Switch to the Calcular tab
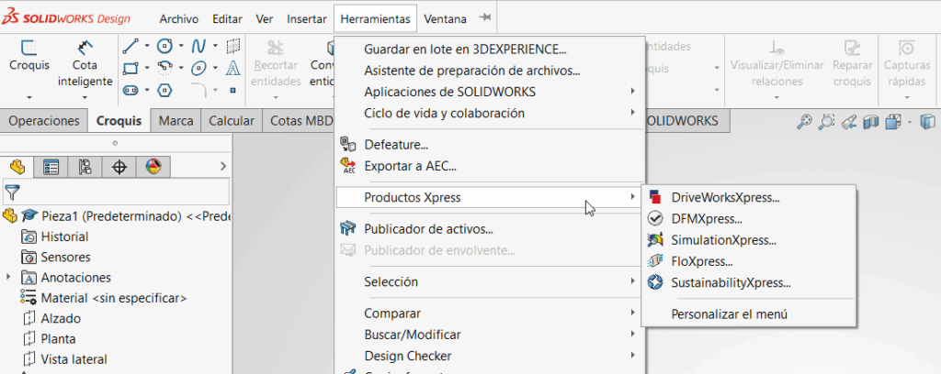Screen dimensions: 941x374 coord(232,121)
